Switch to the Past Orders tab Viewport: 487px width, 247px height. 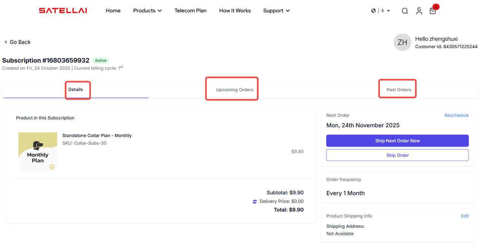[x=399, y=90]
